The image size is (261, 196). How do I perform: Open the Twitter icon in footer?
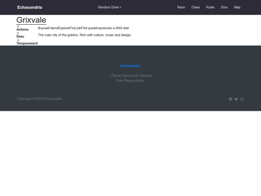pos(236,99)
